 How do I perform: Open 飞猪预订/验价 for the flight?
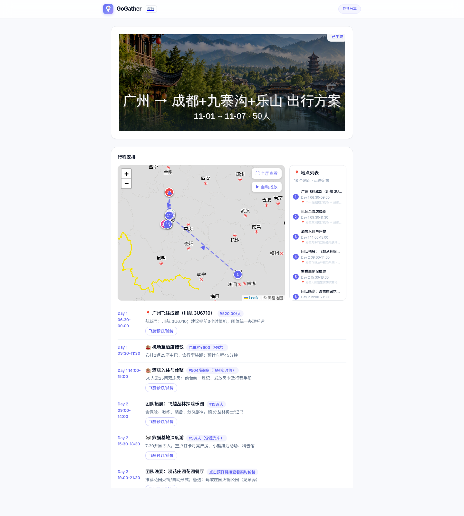click(x=161, y=331)
